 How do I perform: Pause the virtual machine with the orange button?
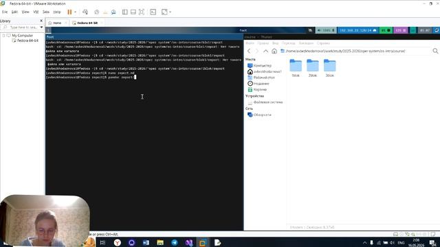tap(69, 12)
